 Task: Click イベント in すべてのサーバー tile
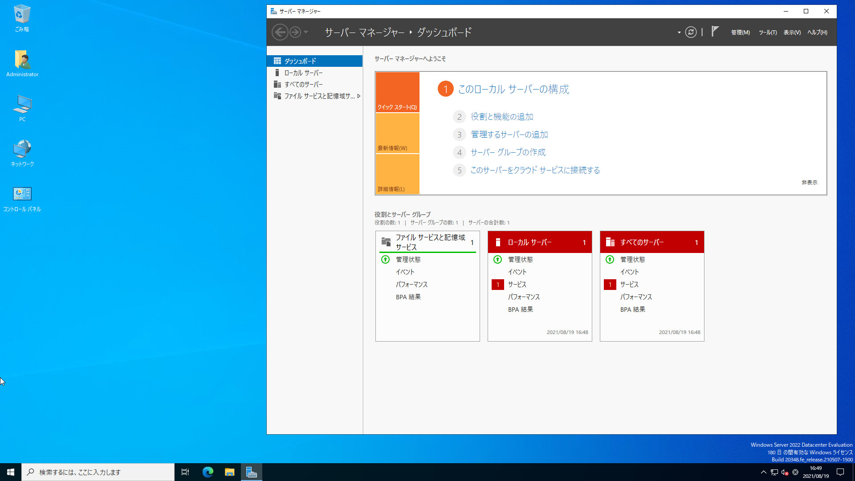630,272
